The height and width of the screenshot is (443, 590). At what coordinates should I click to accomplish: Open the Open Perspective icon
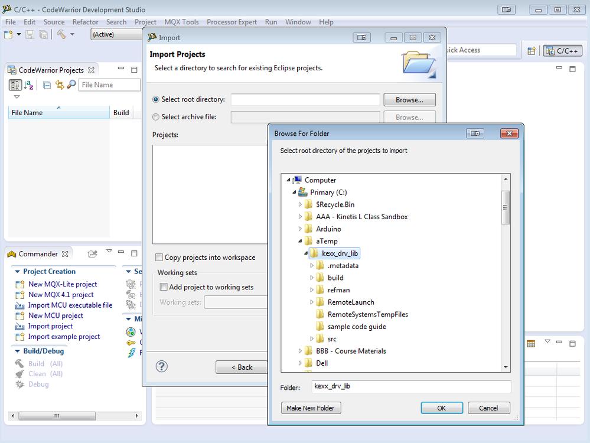point(532,51)
